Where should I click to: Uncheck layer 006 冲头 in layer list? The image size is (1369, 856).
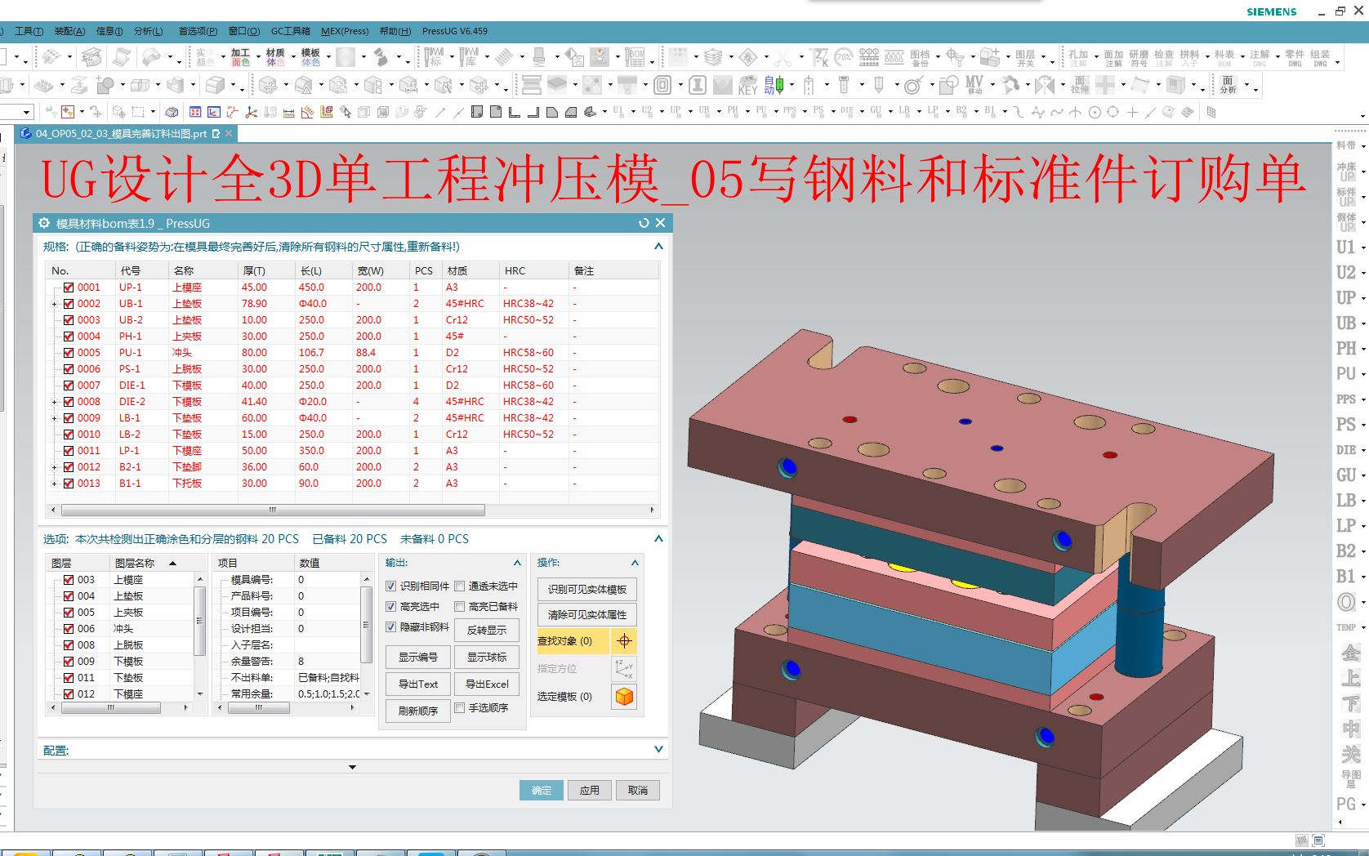pyautogui.click(x=69, y=628)
